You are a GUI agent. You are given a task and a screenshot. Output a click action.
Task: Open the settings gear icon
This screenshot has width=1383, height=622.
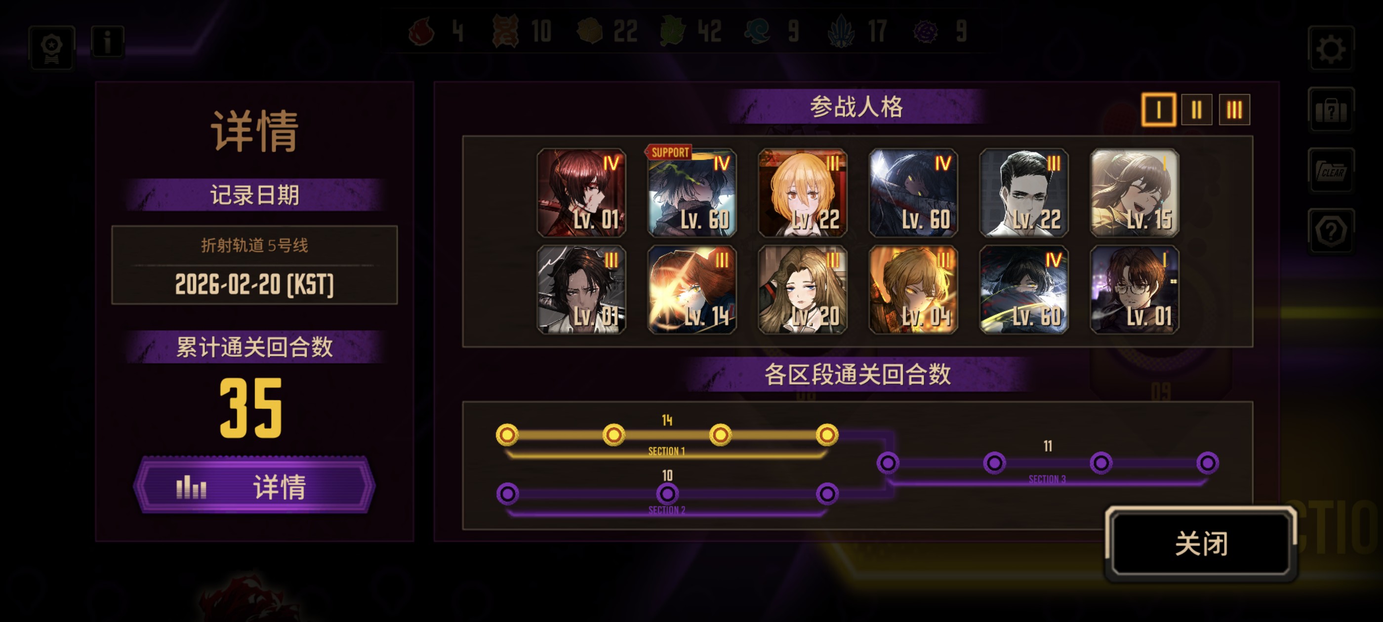tap(1331, 49)
